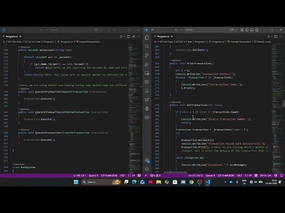285x213 pixels.
Task: Open Remote Explorer in activity bar
Action: pyautogui.click(x=147, y=73)
